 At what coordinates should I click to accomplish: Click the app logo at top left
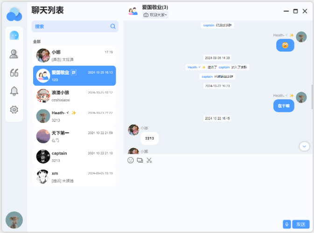[14, 14]
